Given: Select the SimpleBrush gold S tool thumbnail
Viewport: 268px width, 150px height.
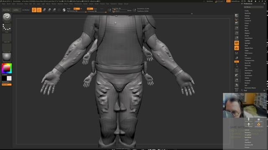Looking at the screenshot, I should [x=259, y=125].
